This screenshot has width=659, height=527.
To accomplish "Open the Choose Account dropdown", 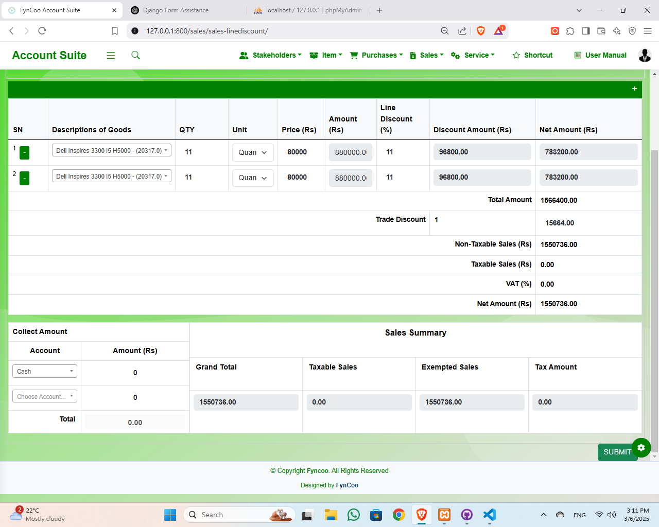I will click(45, 396).
